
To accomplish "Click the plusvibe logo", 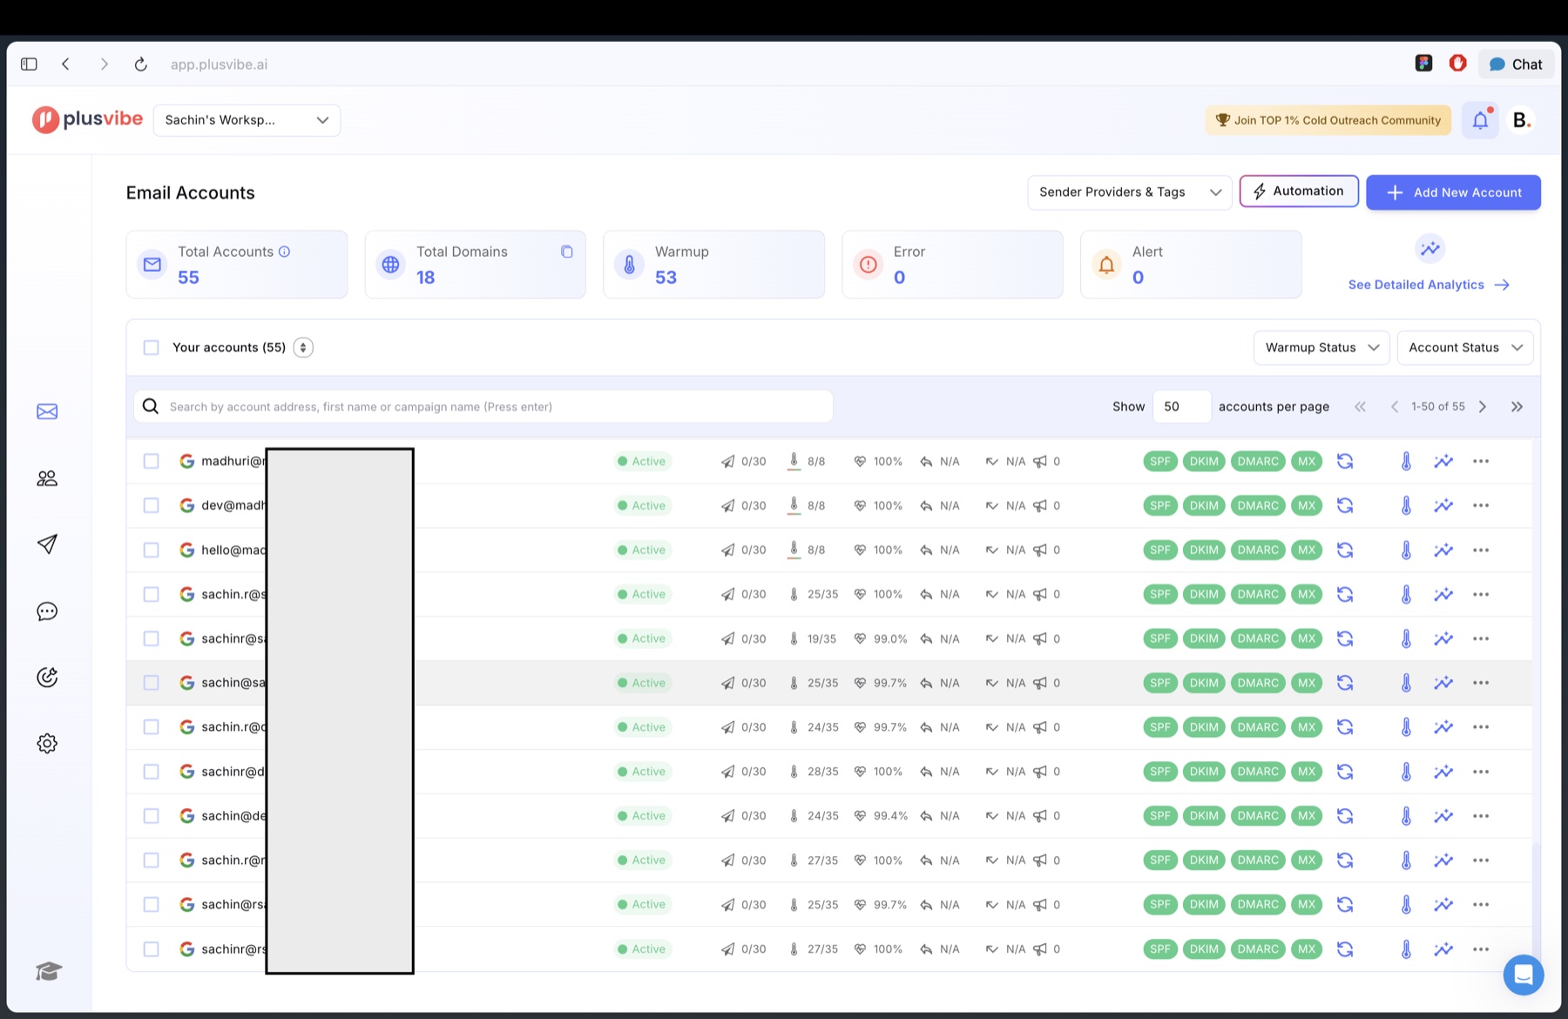I will tap(87, 119).
